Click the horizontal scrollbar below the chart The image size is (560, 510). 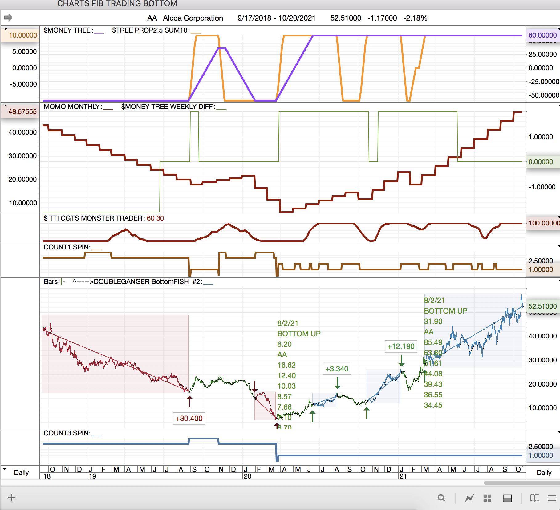coord(521,483)
